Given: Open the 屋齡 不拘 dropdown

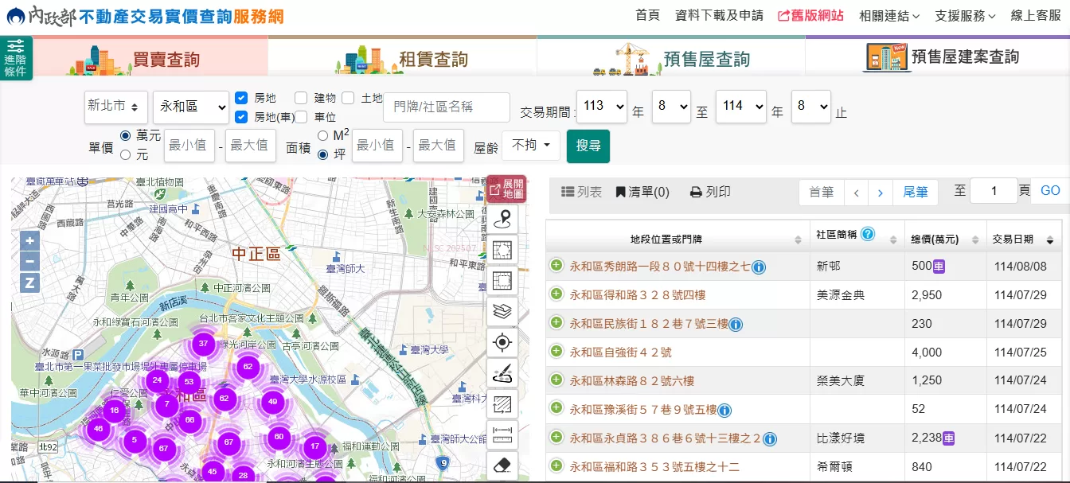Looking at the screenshot, I should 530,146.
